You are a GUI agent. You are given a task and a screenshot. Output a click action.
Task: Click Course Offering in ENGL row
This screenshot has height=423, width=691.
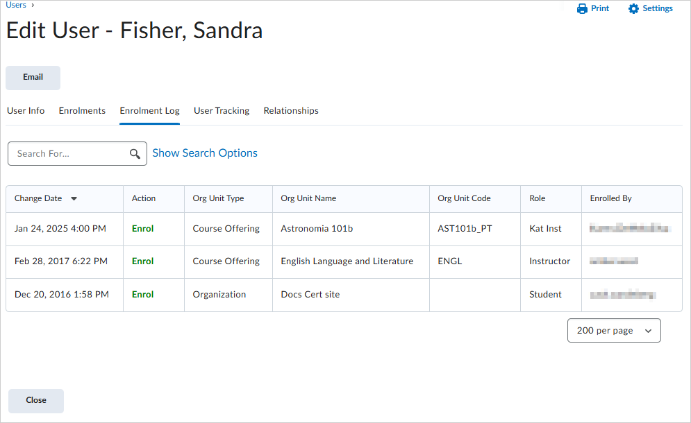226,261
